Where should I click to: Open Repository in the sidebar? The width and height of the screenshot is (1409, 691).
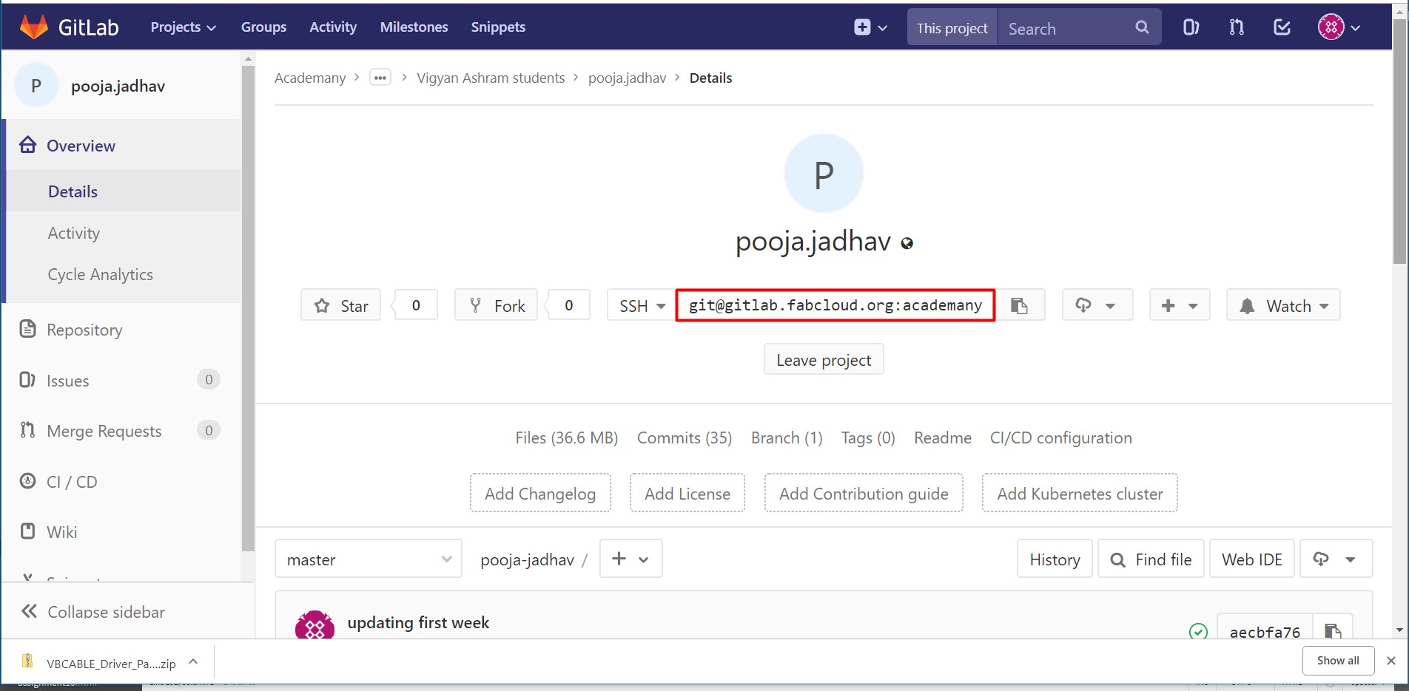pos(84,330)
